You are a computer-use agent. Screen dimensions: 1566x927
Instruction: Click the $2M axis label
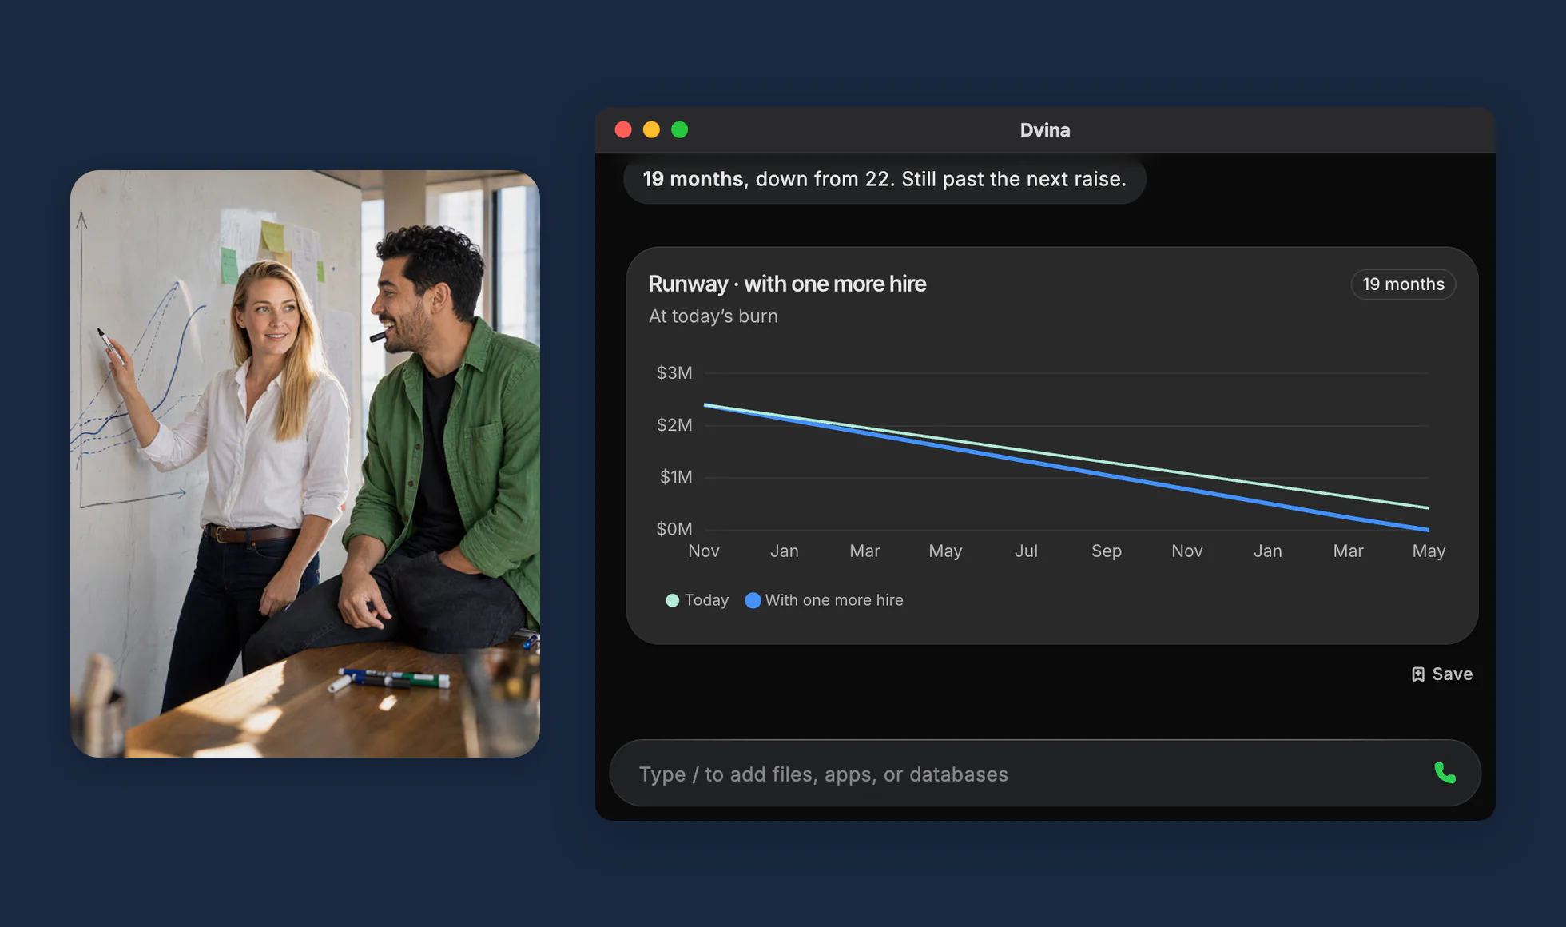[674, 425]
